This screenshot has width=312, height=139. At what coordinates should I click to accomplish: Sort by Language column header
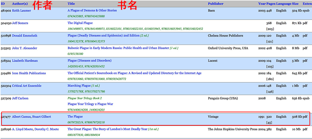pyautogui.click(x=284, y=3)
